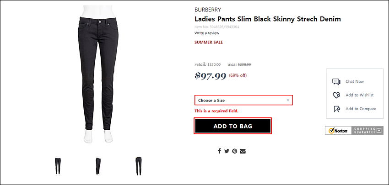Click the heart Wishlist icon
The height and width of the screenshot is (185, 389).
tap(336, 95)
